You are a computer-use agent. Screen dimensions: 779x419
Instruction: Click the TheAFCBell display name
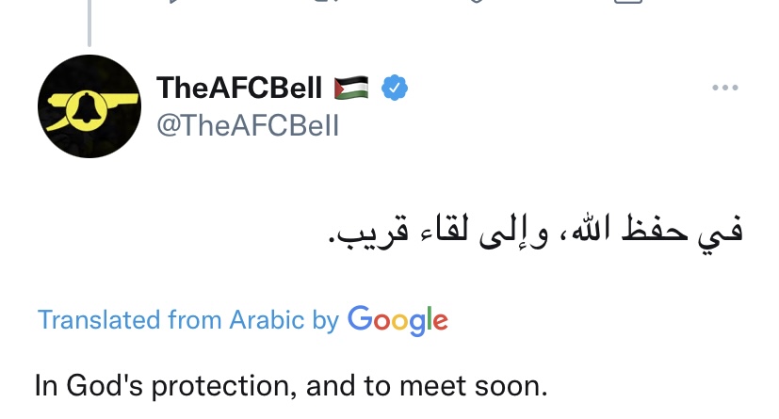(238, 89)
